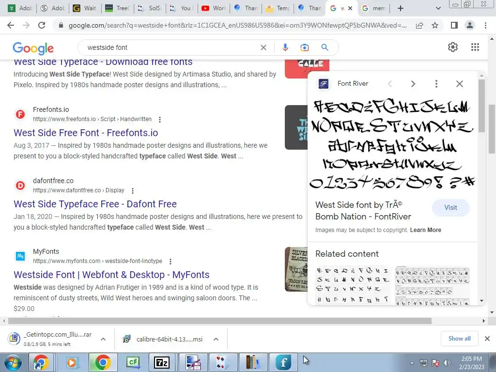
Task: Share this page from address bar
Action: click(x=419, y=25)
